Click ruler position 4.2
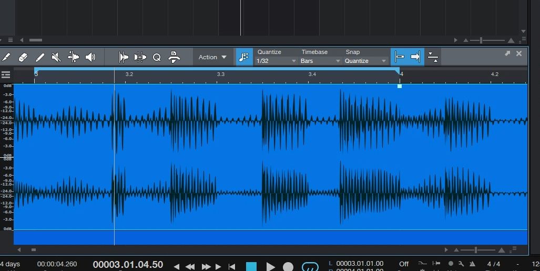The height and width of the screenshot is (271, 540). point(495,74)
